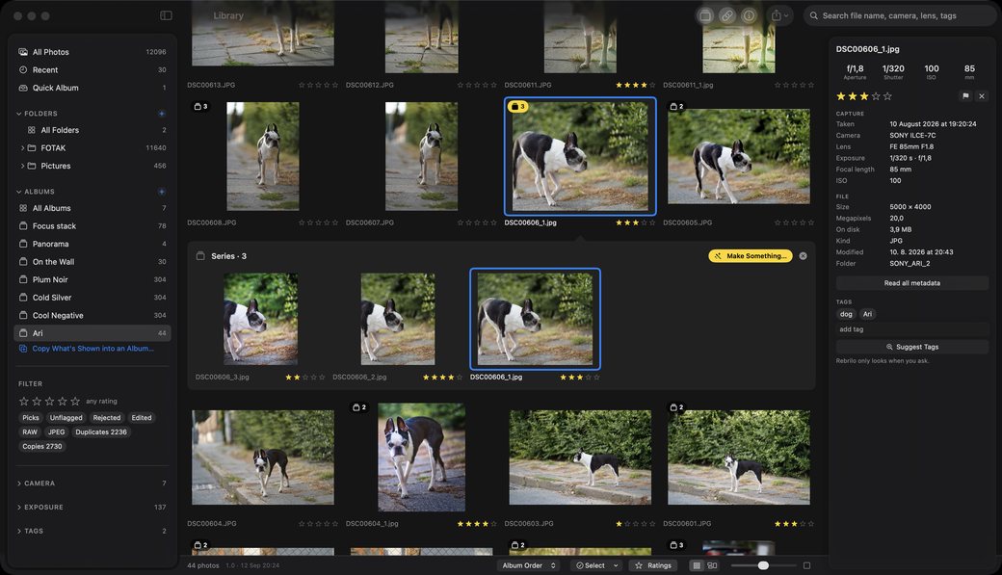This screenshot has width=1002, height=575.
Task: Click the Ari tag
Action: pos(867,314)
